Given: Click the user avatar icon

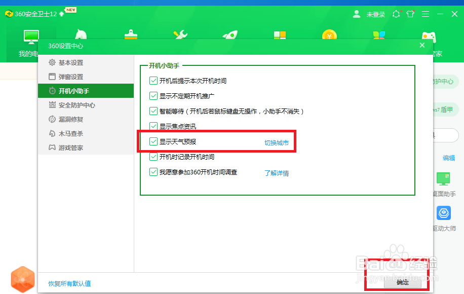Looking at the screenshot, I should (357, 14).
